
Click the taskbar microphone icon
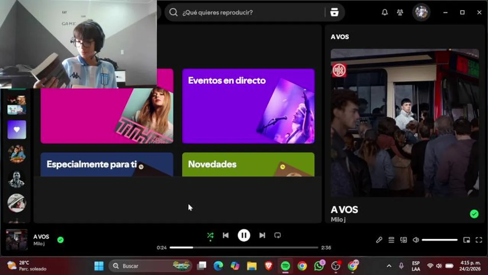point(401,266)
